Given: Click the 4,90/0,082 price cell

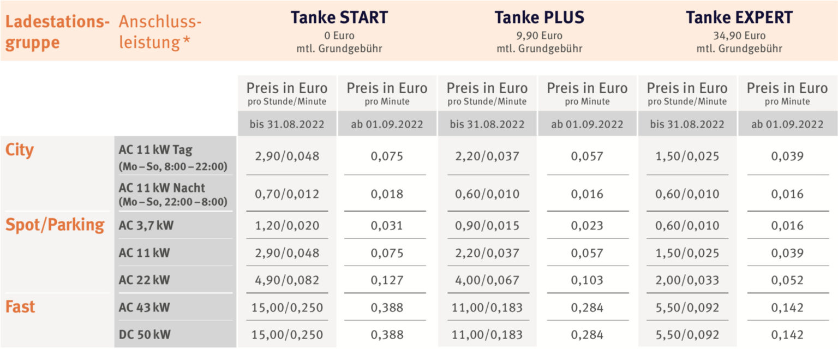Looking at the screenshot, I should [x=287, y=280].
